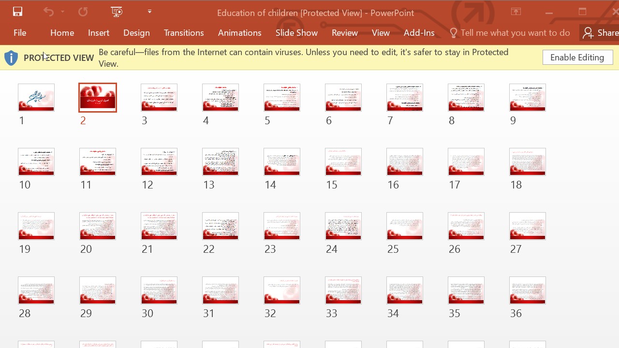Click the Share person icon
Screen dimensions: 619x348
[x=588, y=33]
